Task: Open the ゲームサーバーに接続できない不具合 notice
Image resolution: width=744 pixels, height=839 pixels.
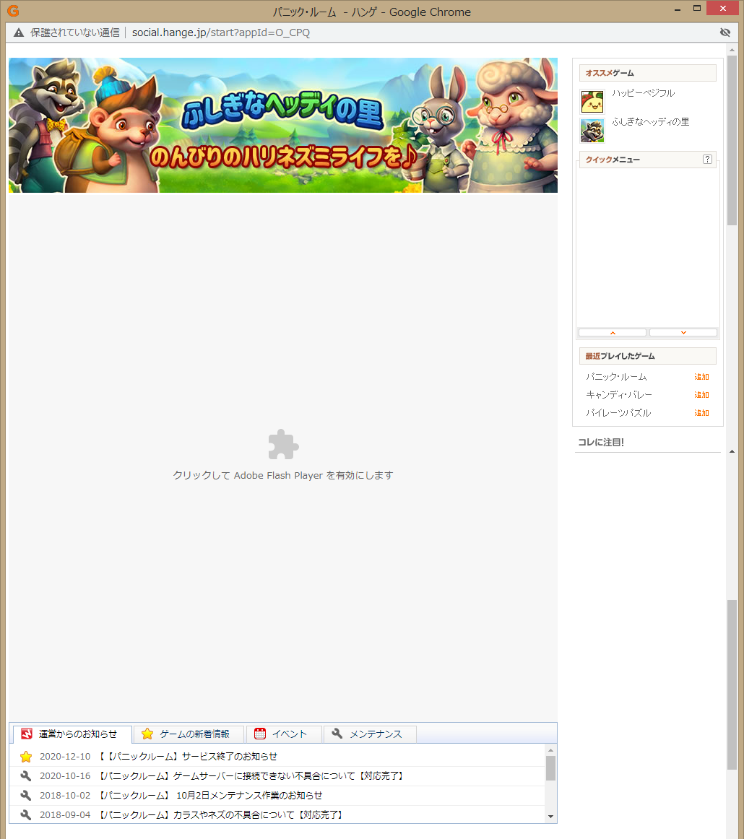Action: (251, 776)
